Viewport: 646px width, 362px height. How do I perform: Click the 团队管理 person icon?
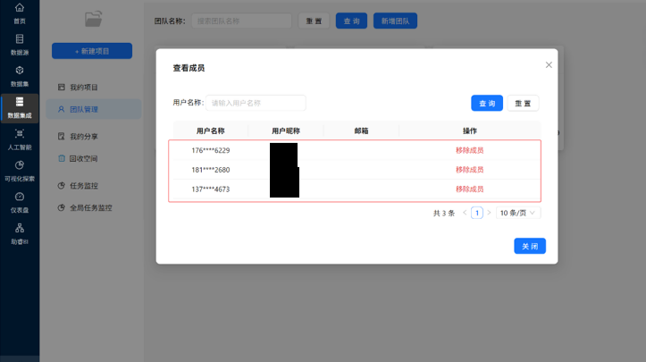62,109
